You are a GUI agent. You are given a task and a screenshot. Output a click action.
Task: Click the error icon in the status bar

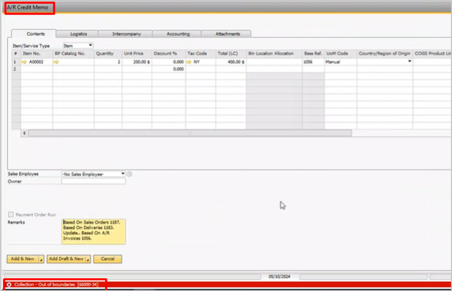9,285
